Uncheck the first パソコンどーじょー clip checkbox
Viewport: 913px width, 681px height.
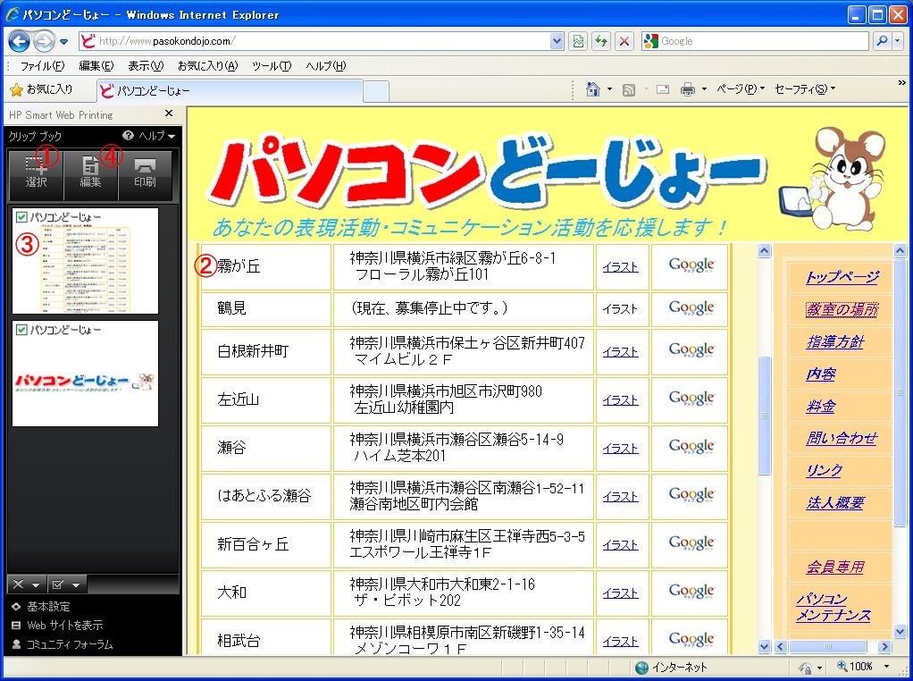[21, 216]
